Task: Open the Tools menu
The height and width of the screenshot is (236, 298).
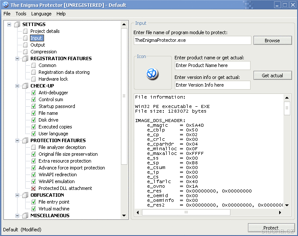Action: [21, 14]
